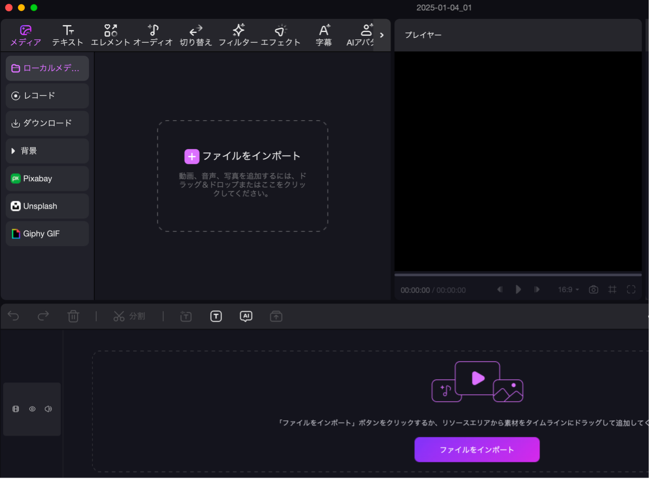
Task: Toggle track visibility eye icon
Action: [32, 409]
